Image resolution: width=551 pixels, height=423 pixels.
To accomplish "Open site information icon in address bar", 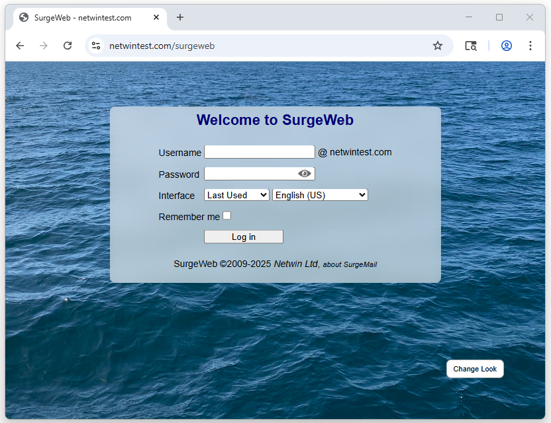I will 96,46.
